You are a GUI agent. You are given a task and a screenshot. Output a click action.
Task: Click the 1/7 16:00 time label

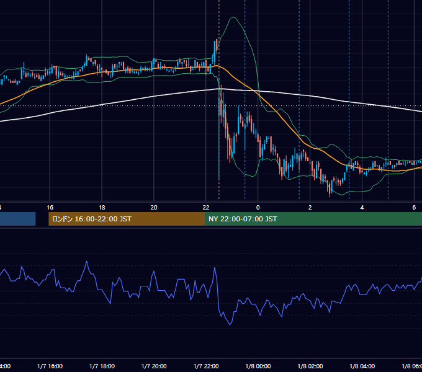pyautogui.click(x=50, y=366)
